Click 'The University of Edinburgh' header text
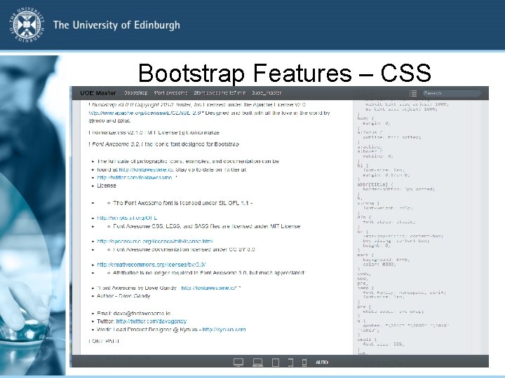This screenshot has height=378, width=505. point(116,25)
